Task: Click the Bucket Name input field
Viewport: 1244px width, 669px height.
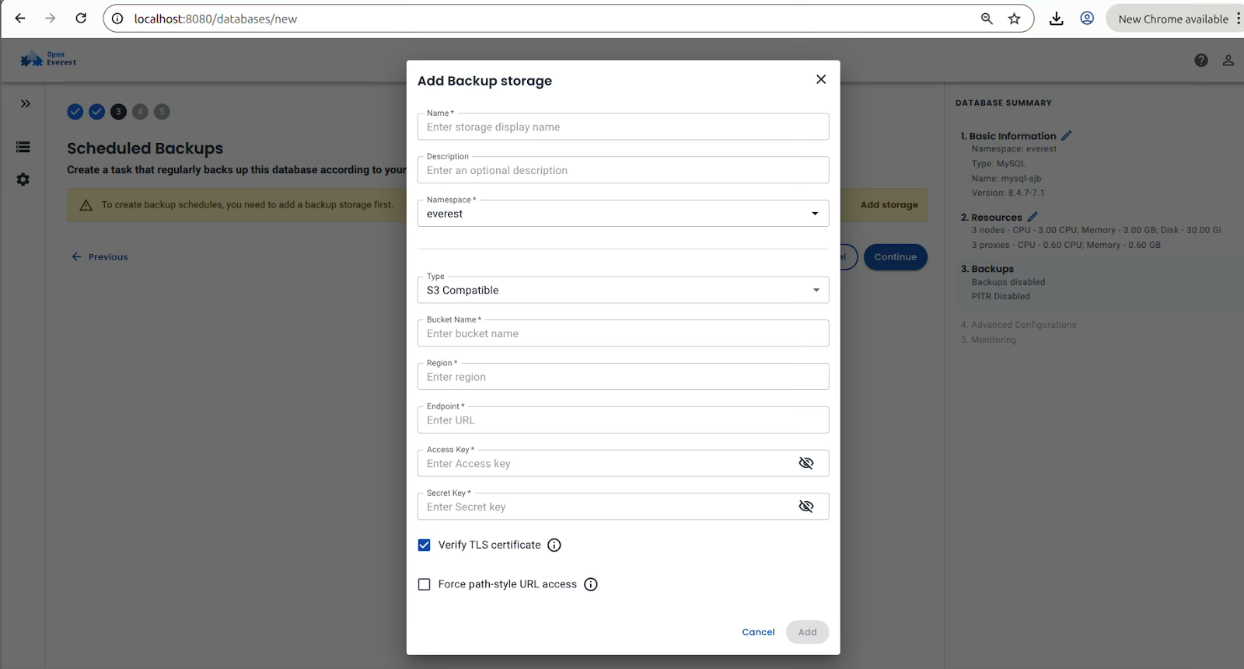Action: [622, 333]
